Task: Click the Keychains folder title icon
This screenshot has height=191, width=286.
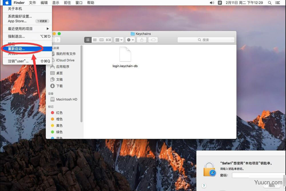Action: click(133, 34)
